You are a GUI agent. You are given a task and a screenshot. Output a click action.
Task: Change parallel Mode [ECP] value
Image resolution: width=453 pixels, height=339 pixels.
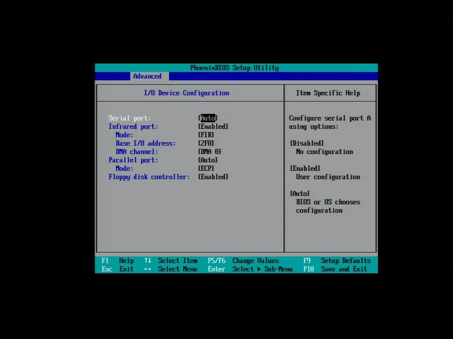pos(206,168)
